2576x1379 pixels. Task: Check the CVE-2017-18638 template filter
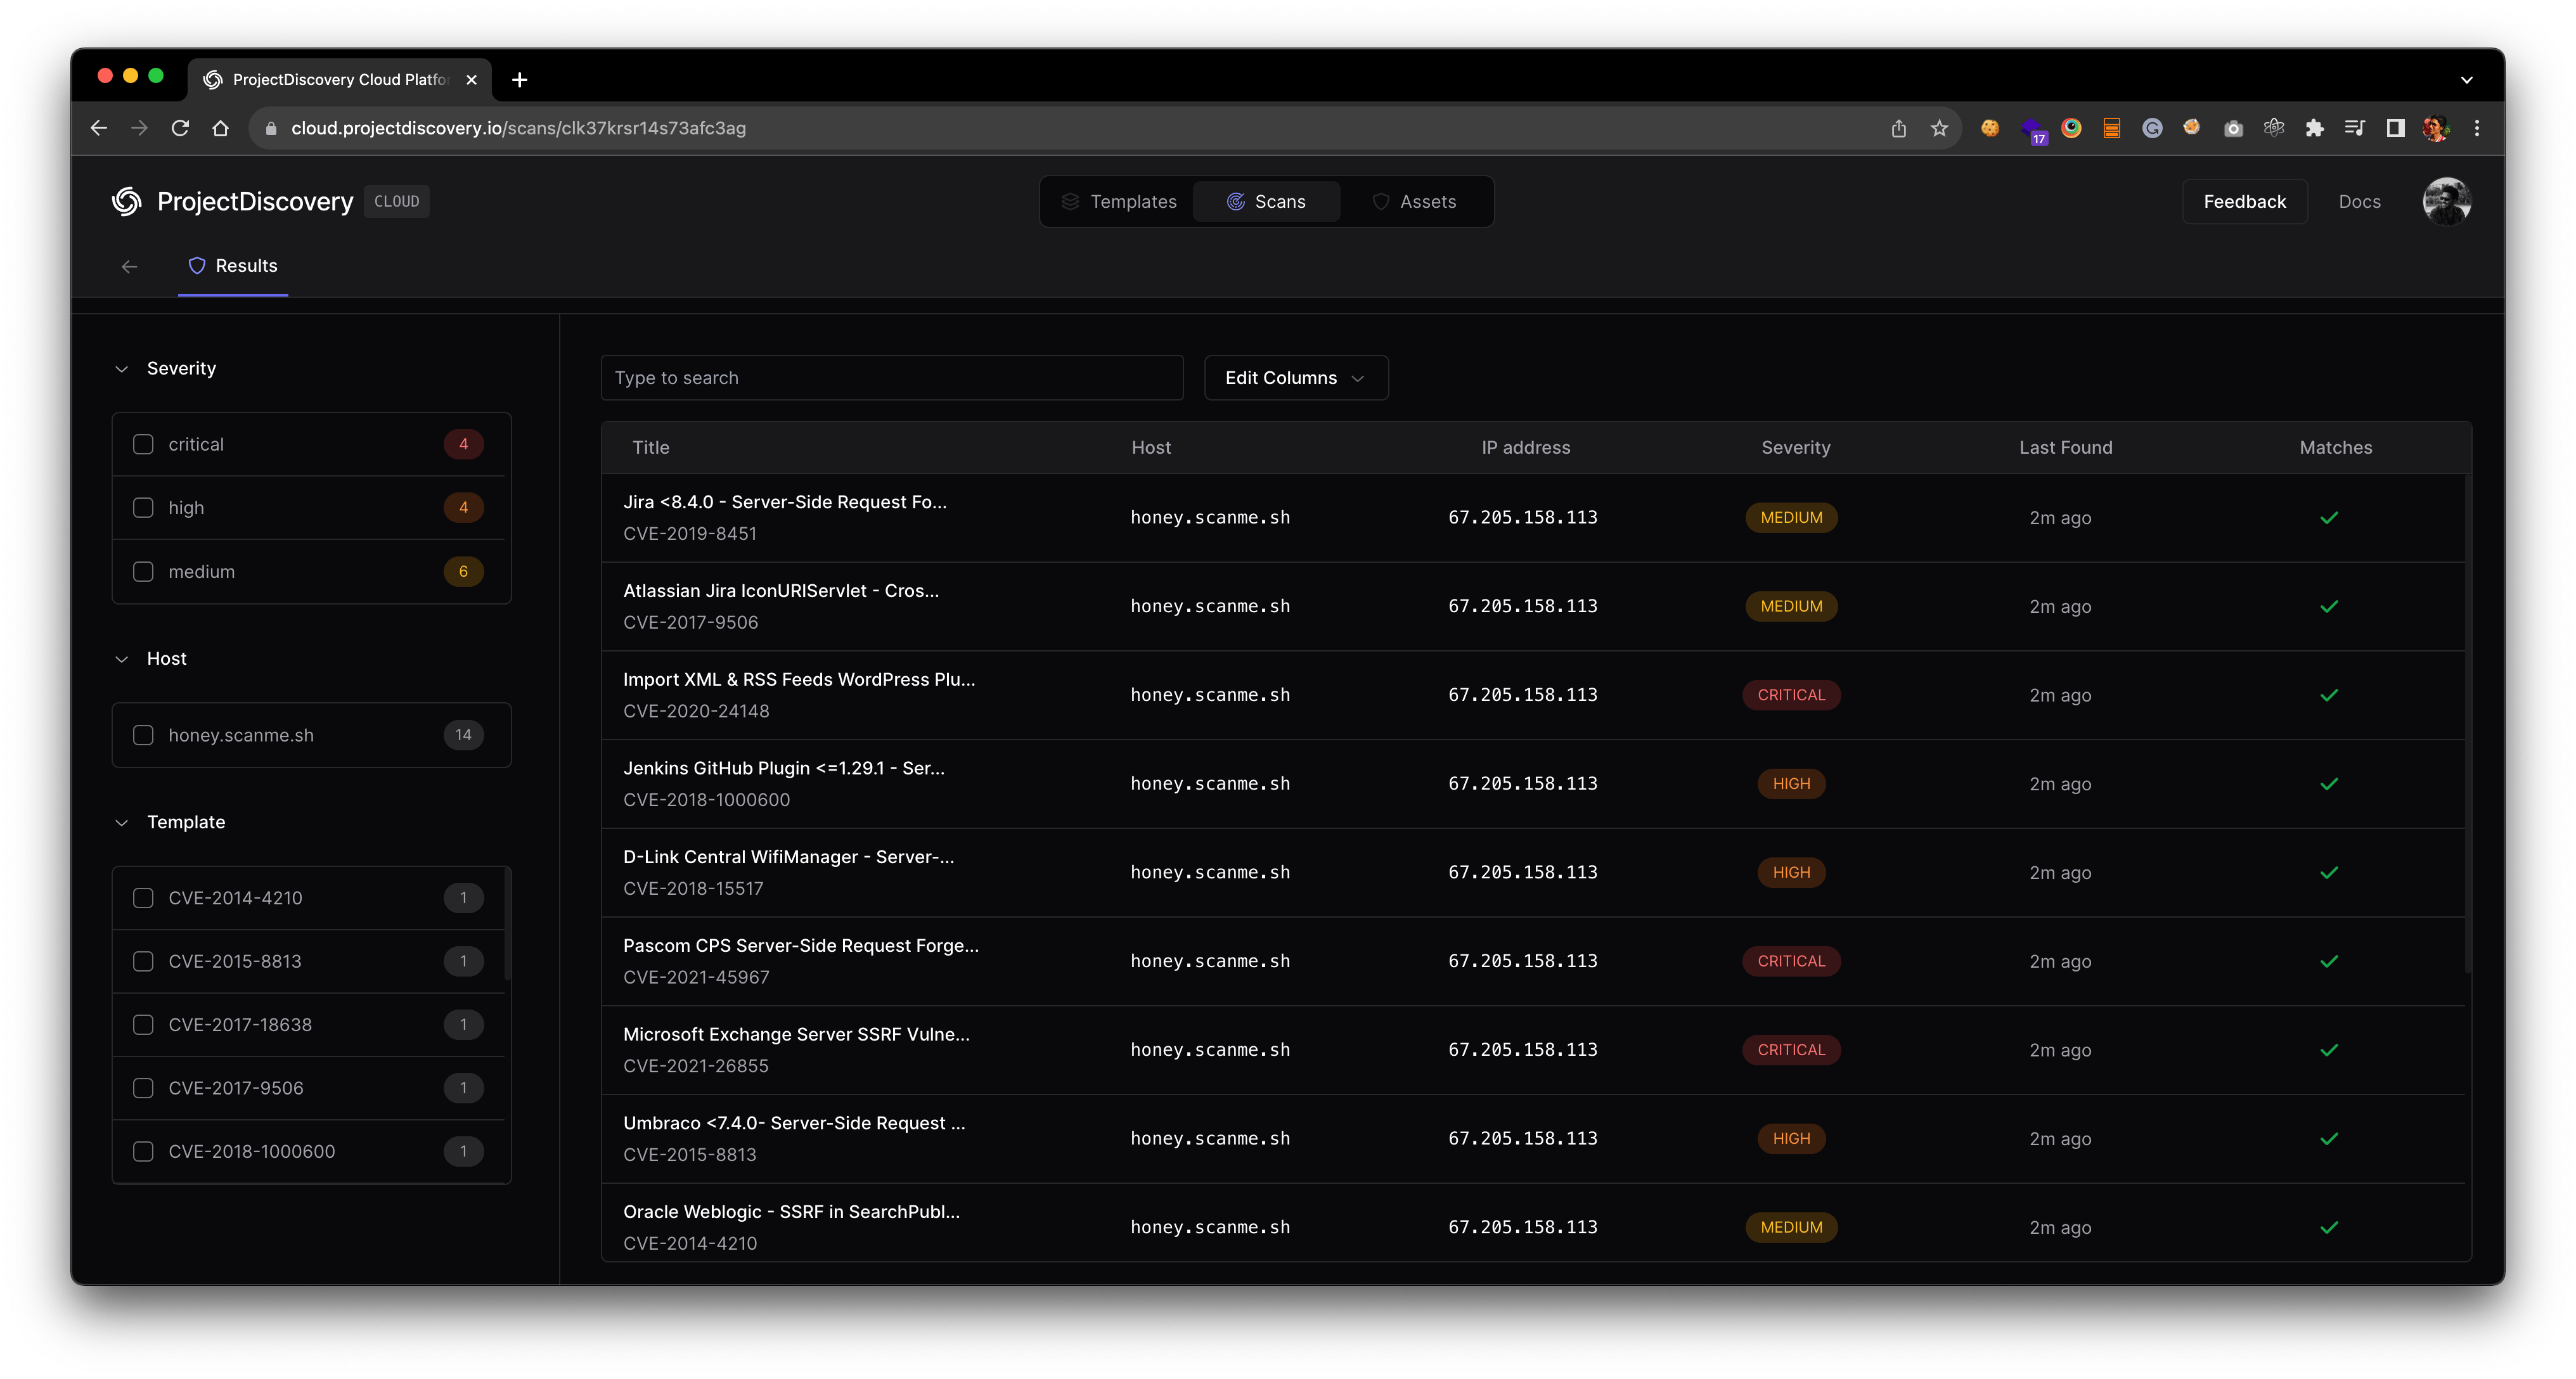click(x=143, y=1025)
